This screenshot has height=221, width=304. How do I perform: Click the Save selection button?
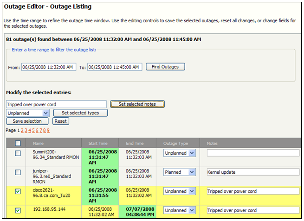point(27,121)
